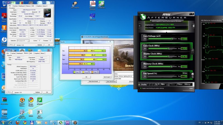Viewport: 223px width, 125px height.
Task: Toggle the link icon beside Core/Shader Clock
Action: [x=192, y=52]
